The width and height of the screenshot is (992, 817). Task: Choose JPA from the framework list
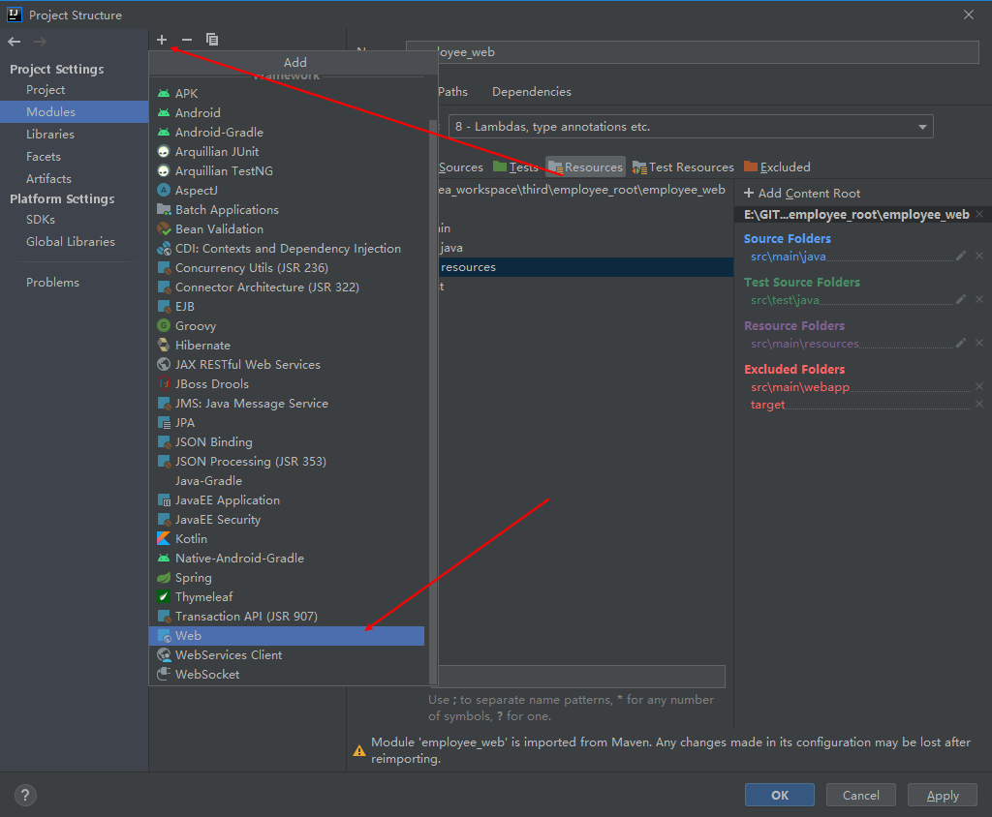287,422
